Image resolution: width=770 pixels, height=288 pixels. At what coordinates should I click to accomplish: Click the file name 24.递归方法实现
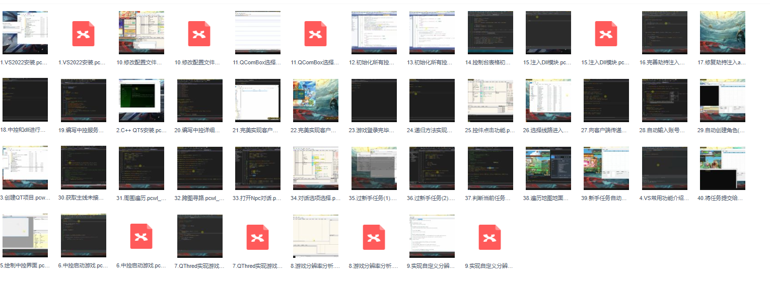[x=432, y=130]
